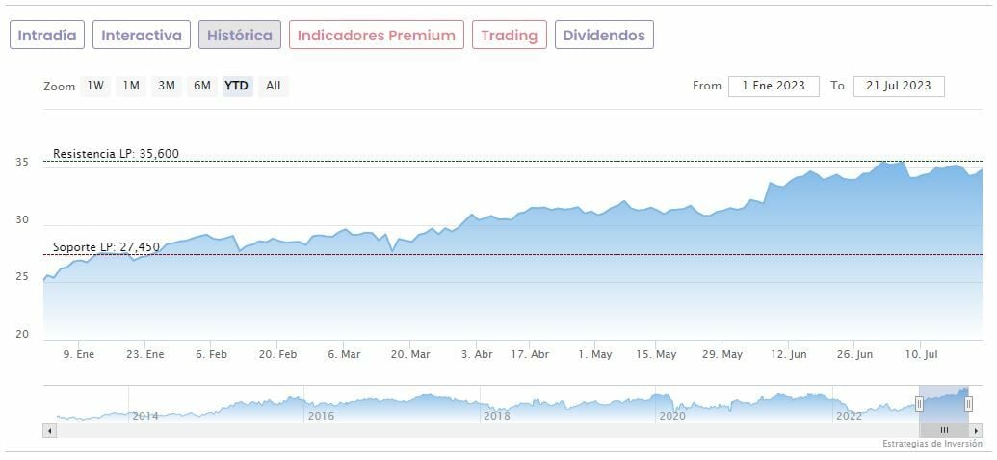Set zoom to 6M

[201, 86]
